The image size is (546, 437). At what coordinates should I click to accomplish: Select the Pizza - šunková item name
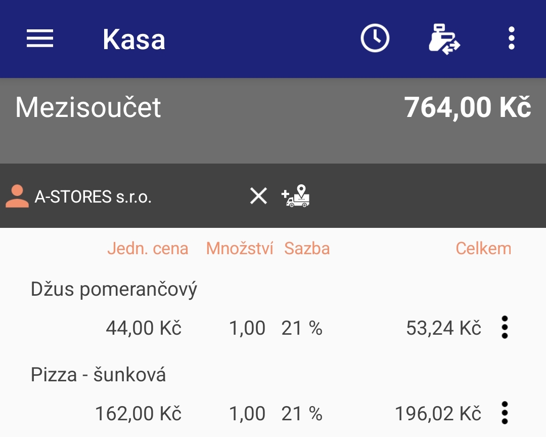point(98,375)
